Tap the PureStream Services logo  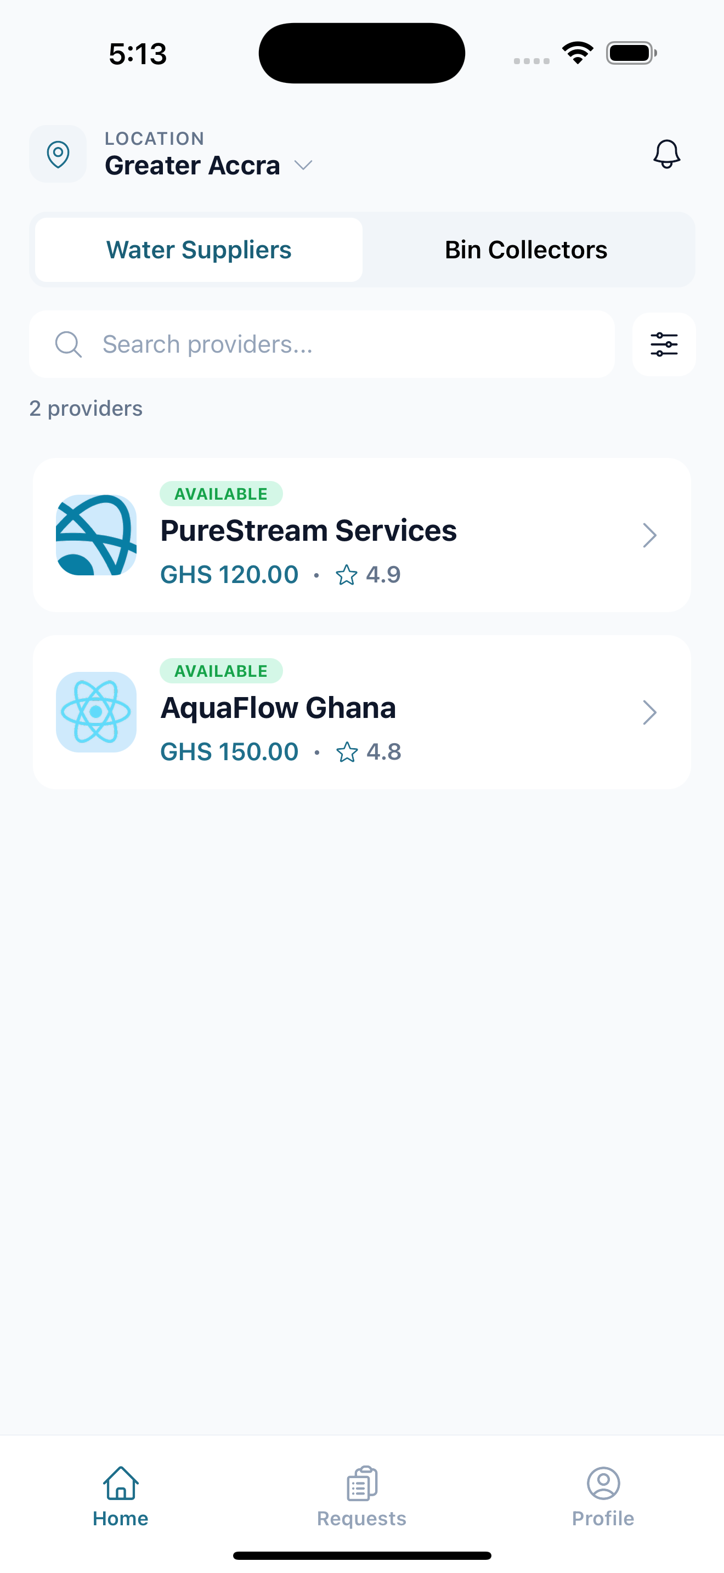click(x=96, y=535)
